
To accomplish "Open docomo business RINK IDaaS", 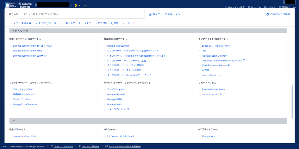I will (x=28, y=51).
